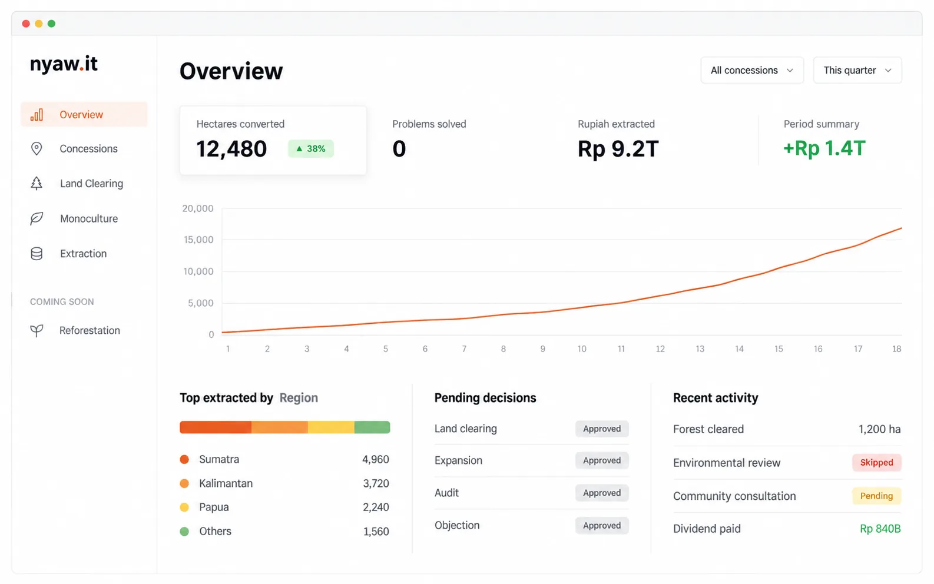Open the All concessions dropdown
Viewport: 934px width, 584px height.
(x=752, y=70)
